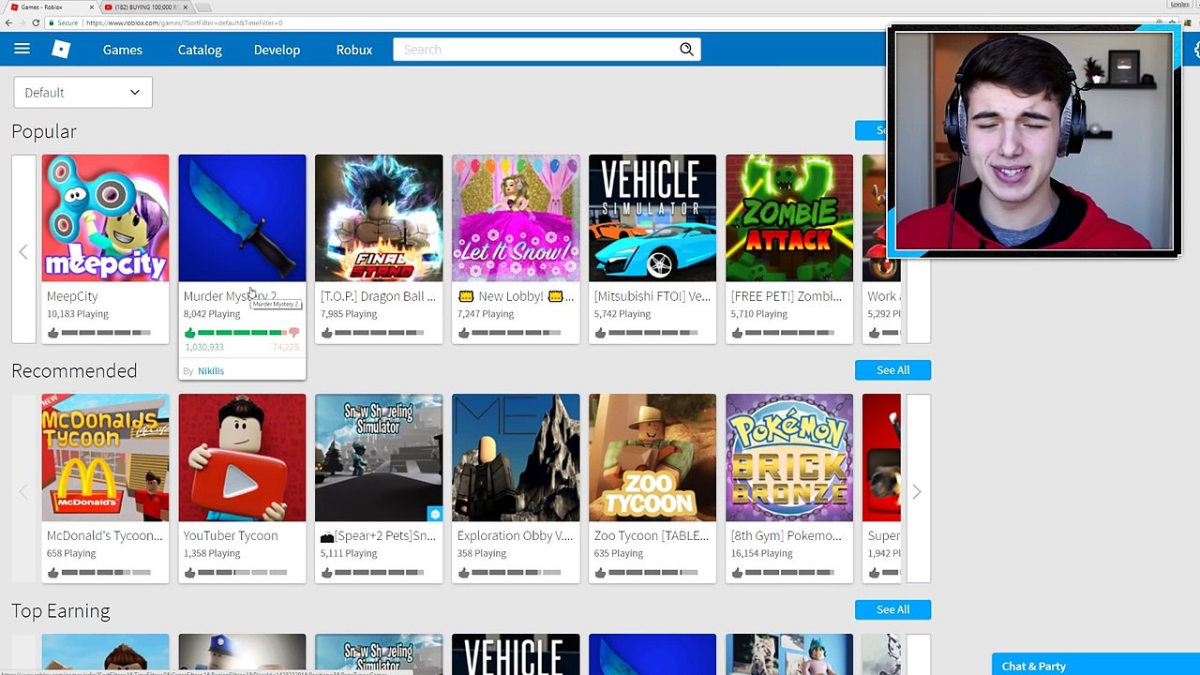The image size is (1200, 675).
Task: Open the Pokemon Brick Bronze thumbnail
Action: click(x=789, y=457)
